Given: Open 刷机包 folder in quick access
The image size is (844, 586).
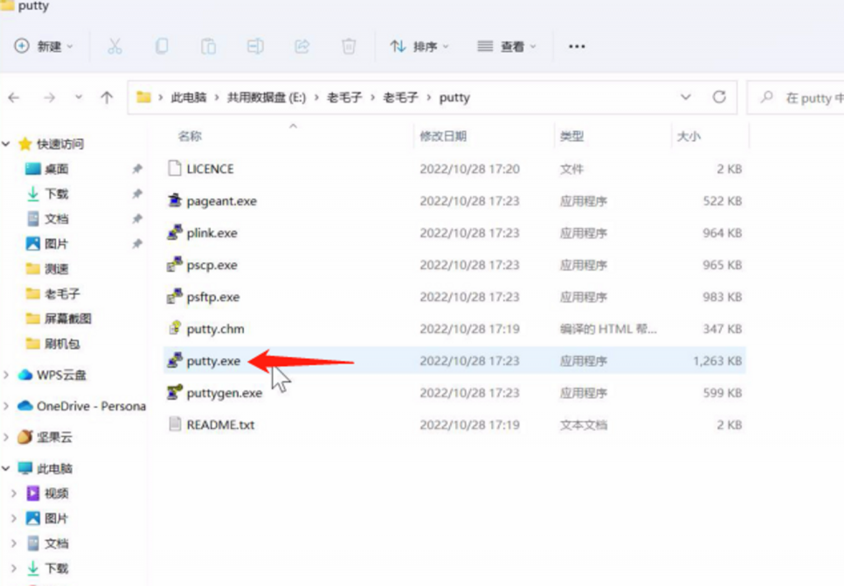Looking at the screenshot, I should coord(61,344).
